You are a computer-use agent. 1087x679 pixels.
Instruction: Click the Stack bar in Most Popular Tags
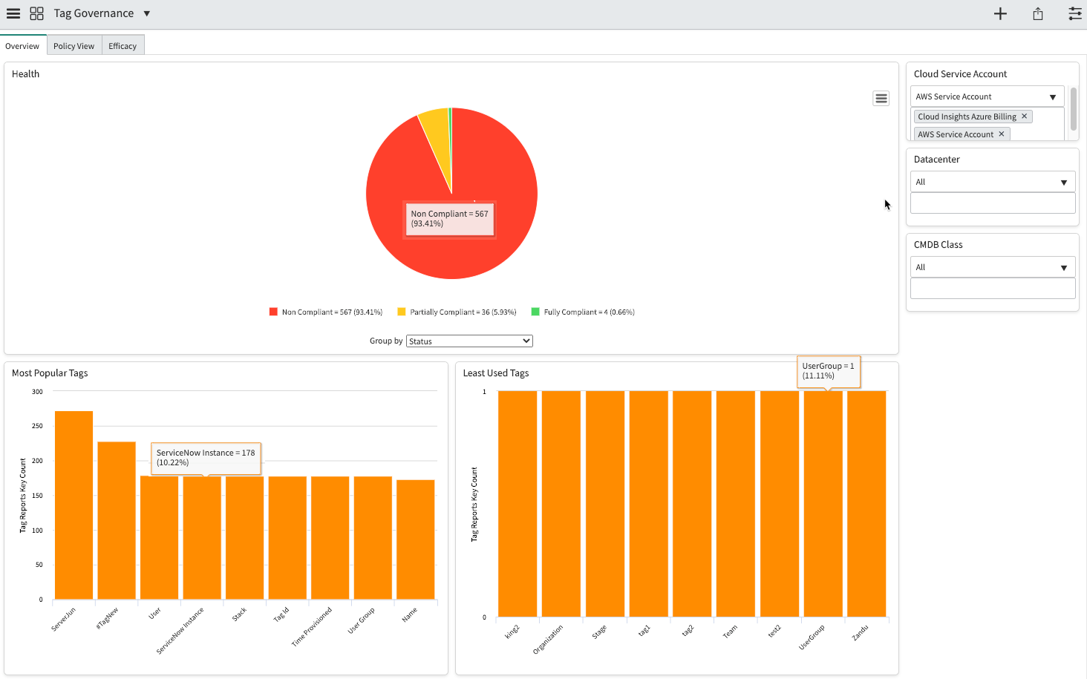[244, 538]
